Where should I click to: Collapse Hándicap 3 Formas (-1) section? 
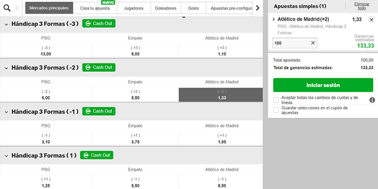pyautogui.click(x=6, y=112)
